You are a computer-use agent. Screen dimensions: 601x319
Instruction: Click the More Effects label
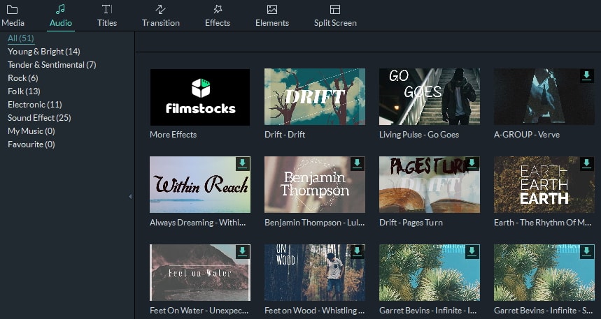173,135
